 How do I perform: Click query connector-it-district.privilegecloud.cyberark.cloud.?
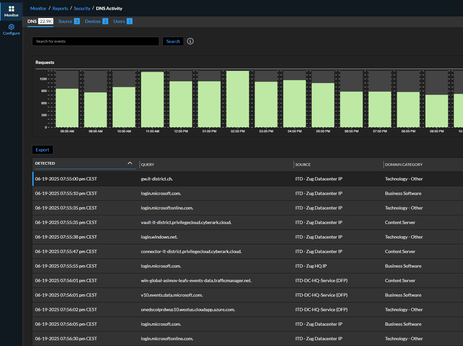[x=191, y=251]
